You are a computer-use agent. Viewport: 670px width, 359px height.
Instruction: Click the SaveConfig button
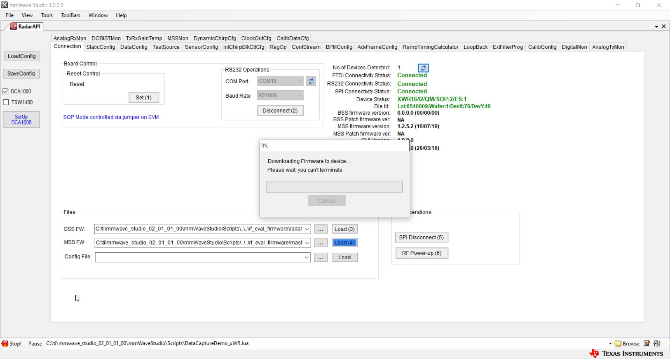coord(21,74)
